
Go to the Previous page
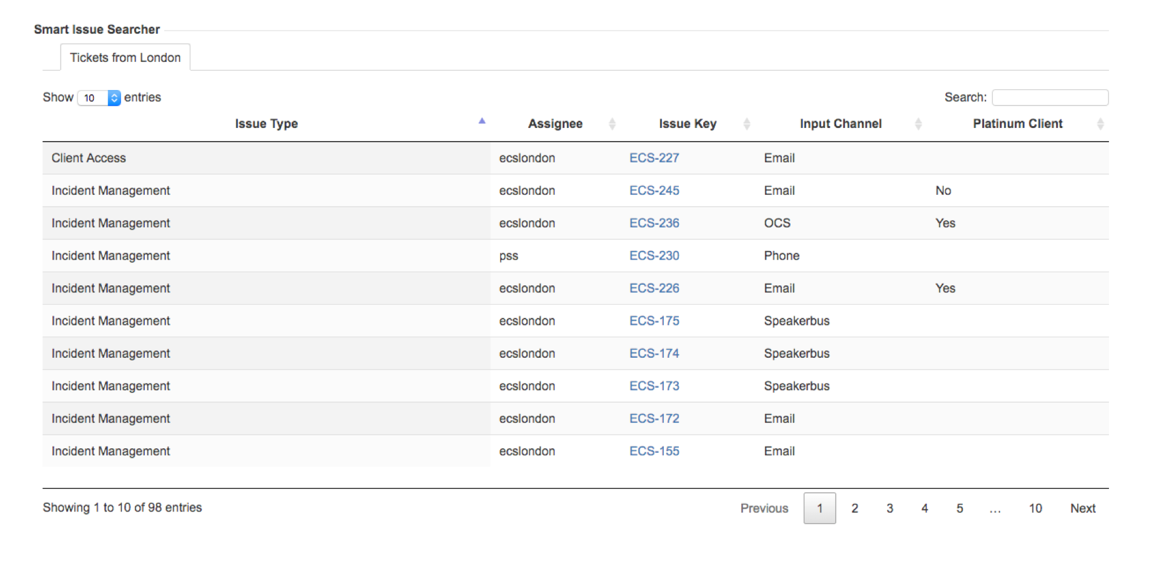(x=764, y=508)
